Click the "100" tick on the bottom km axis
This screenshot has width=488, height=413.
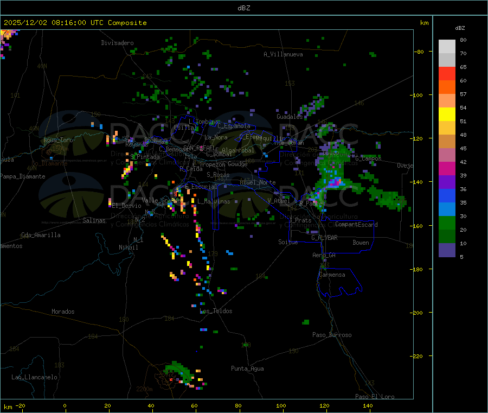[281, 405]
